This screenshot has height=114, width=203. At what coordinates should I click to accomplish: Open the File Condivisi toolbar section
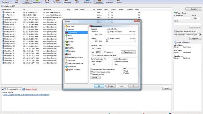point(57,2)
